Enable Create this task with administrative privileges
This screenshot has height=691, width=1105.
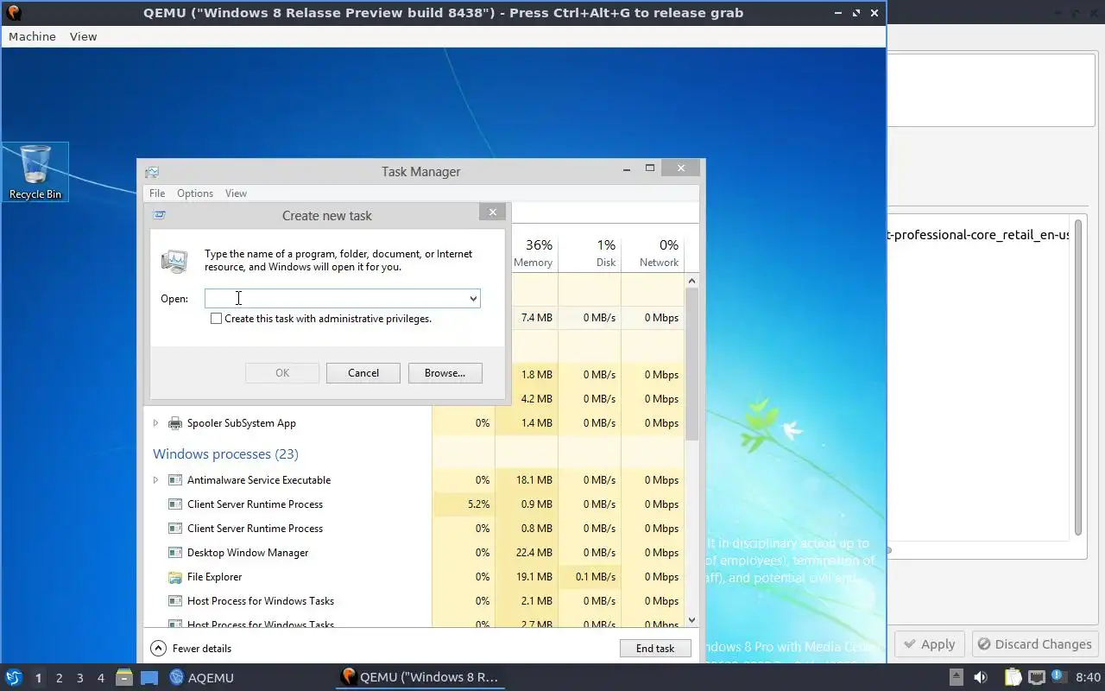(x=216, y=319)
